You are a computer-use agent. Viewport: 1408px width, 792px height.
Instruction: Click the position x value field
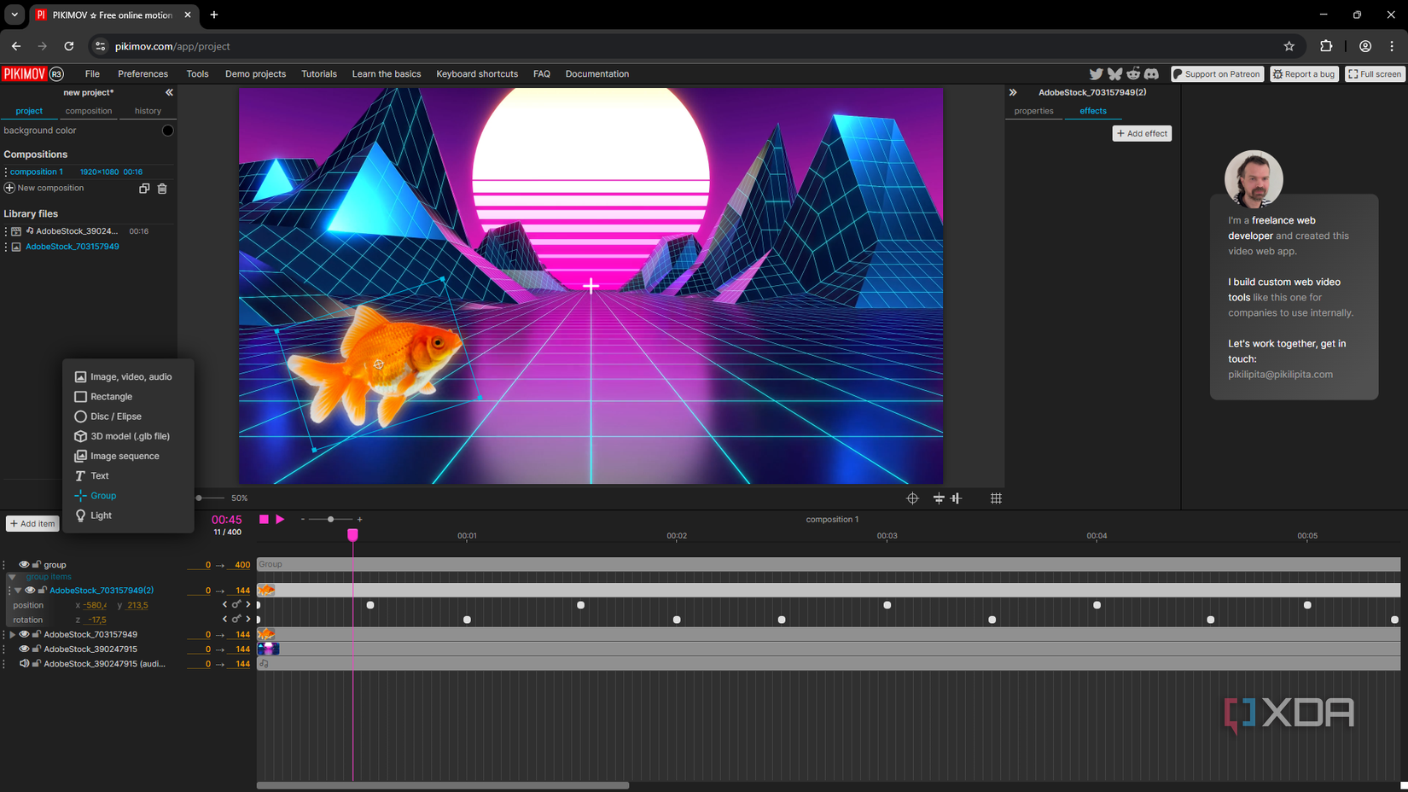point(95,605)
